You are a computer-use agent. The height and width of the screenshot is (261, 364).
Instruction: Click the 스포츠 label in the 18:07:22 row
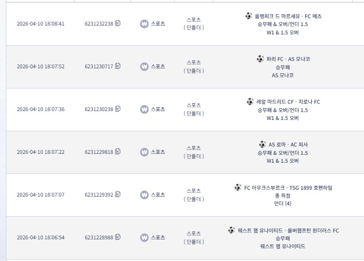pyautogui.click(x=158, y=152)
